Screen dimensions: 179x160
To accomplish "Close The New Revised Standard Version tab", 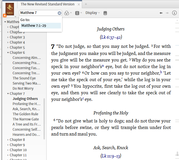I will click(x=79, y=5).
